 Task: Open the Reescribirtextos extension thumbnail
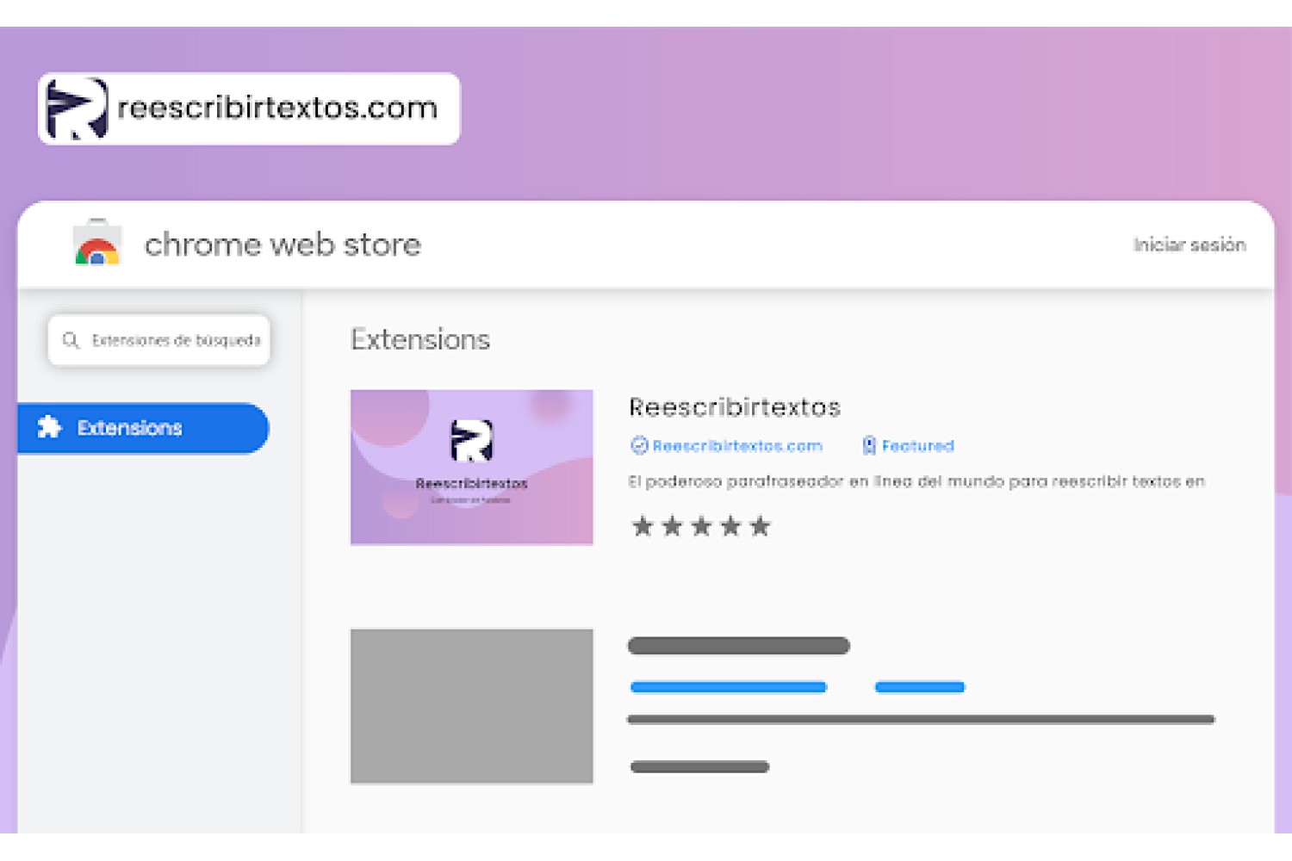pyautogui.click(x=471, y=467)
